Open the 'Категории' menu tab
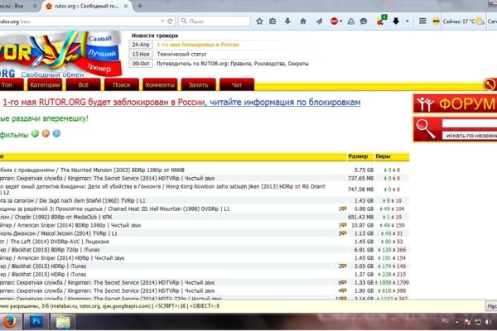The width and height of the screenshot is (497, 331). (x=44, y=84)
